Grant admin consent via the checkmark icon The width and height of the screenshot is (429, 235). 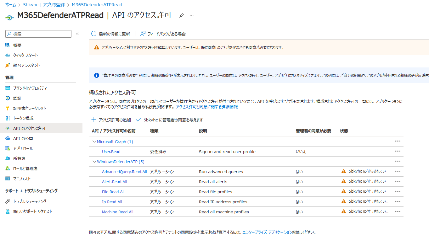pos(139,119)
